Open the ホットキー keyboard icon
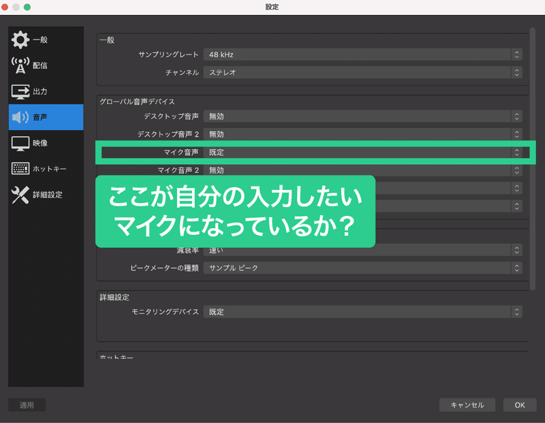The width and height of the screenshot is (545, 423). coord(20,168)
